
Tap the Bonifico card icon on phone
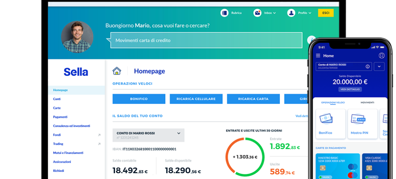tap(326, 119)
